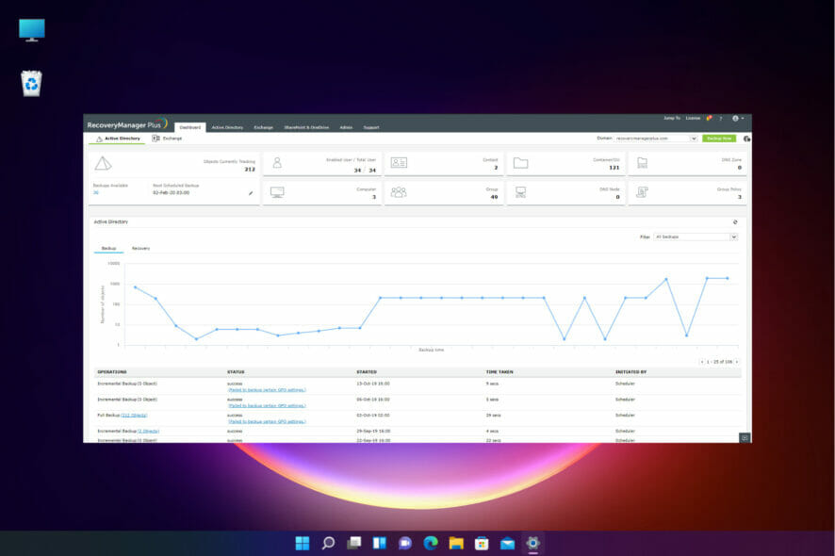The width and height of the screenshot is (835, 556).
Task: Open This PC desktop icon
Action: point(31,30)
